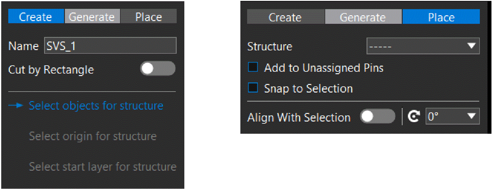Click the Align With Selection label

tap(299, 118)
